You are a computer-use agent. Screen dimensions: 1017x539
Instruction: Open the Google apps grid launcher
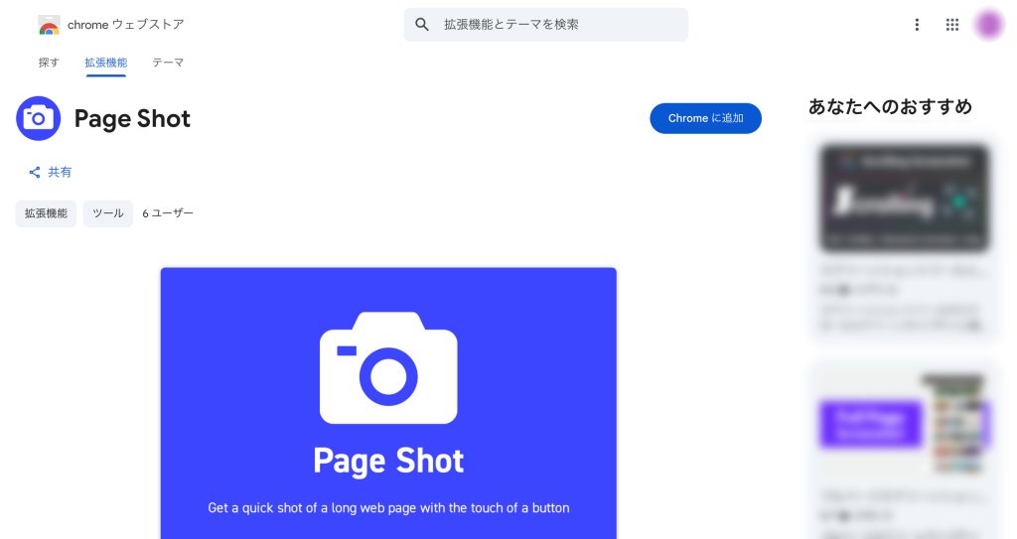952,25
